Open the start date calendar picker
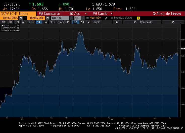Screen dimensions: 185x133 (x=21, y=18)
